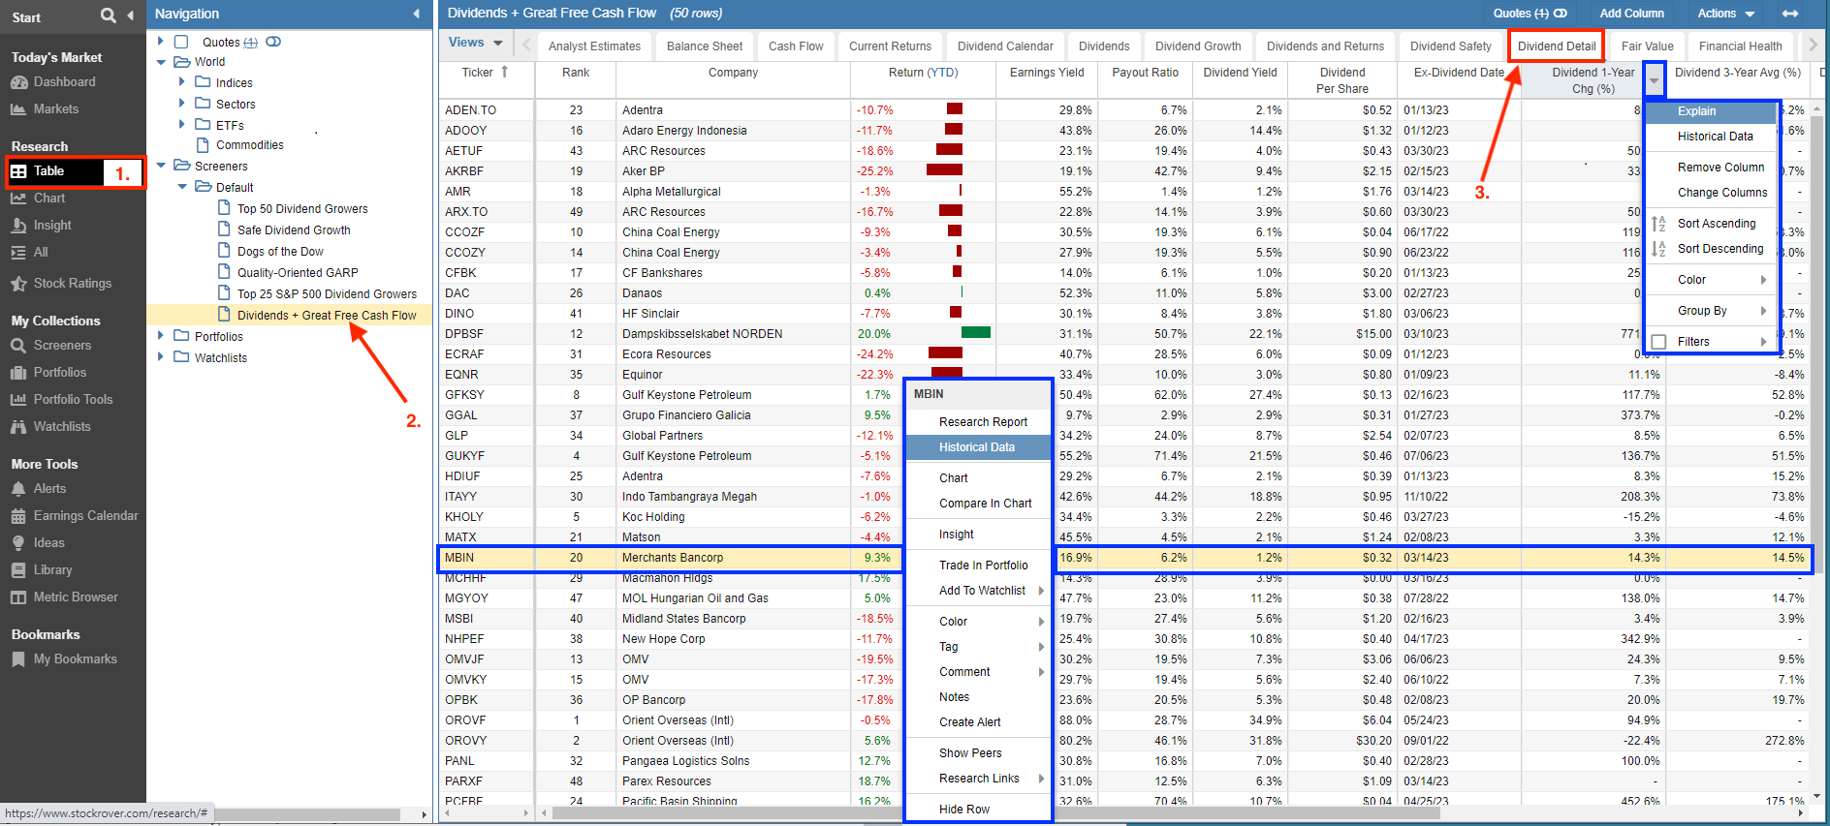1830x826 pixels.
Task: Open Screeners under My Collections
Action: click(x=62, y=346)
